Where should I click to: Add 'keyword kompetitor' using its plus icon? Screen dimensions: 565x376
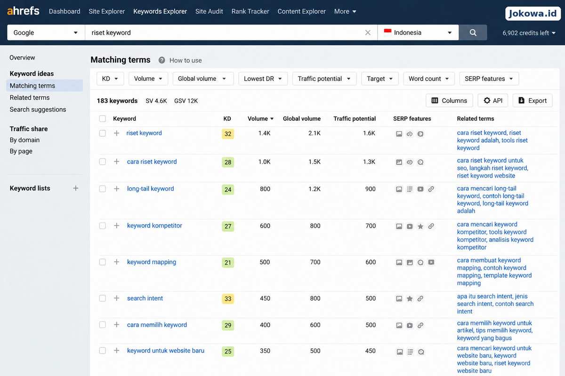(x=116, y=226)
